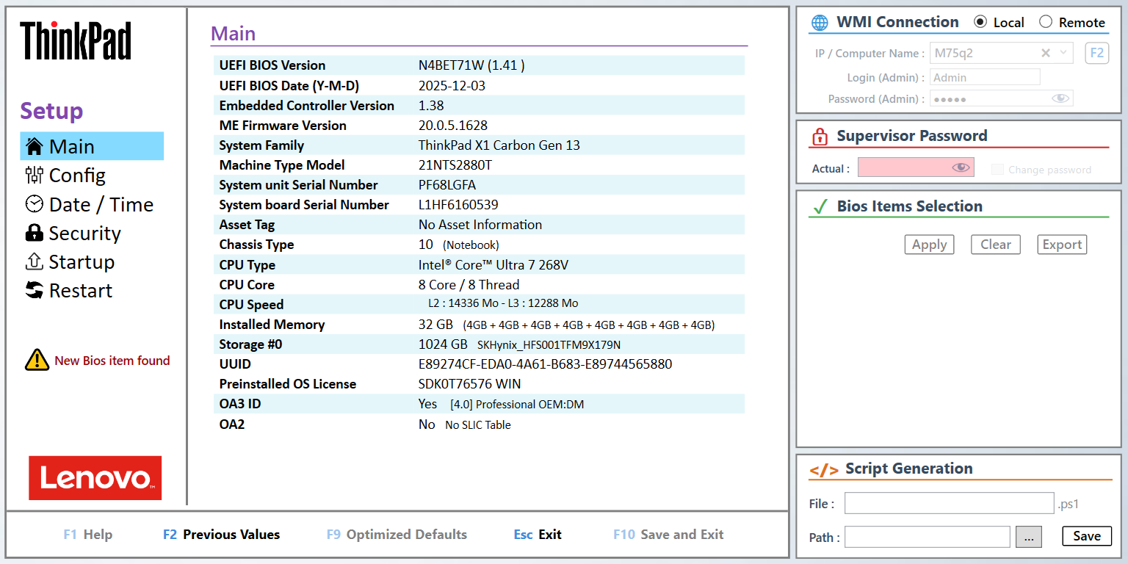Click the F2 button in WMI Connection
Viewport: 1128px width, 564px height.
click(x=1096, y=53)
